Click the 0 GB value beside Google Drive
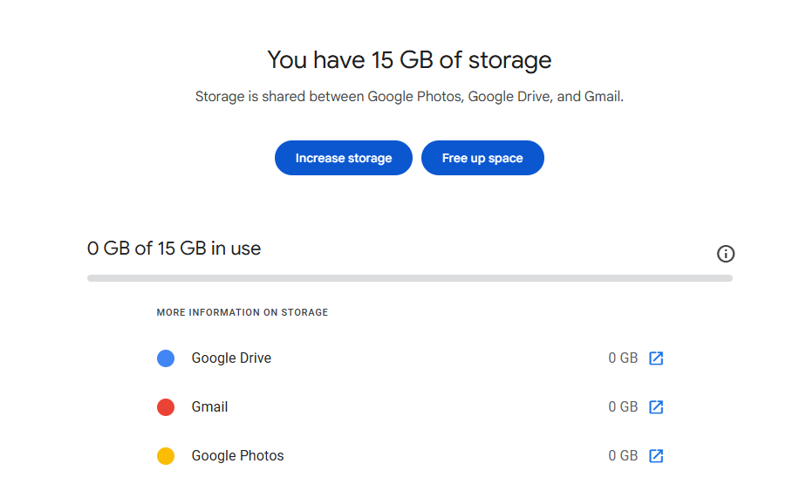The height and width of the screenshot is (491, 786). (x=623, y=358)
